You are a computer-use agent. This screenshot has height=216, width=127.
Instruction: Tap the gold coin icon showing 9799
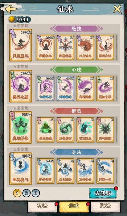(x=12, y=19)
